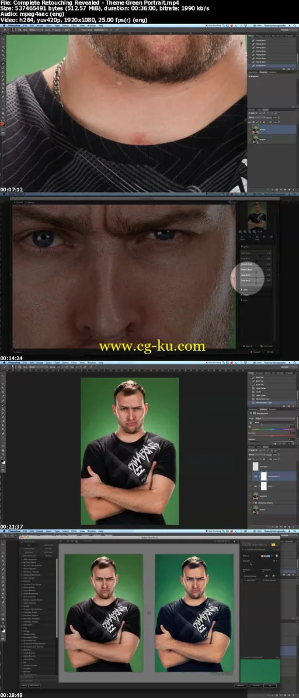Viewport: 299px width, 698px height.
Task: Select the Body Build layer thumbnail
Action: [x=256, y=496]
